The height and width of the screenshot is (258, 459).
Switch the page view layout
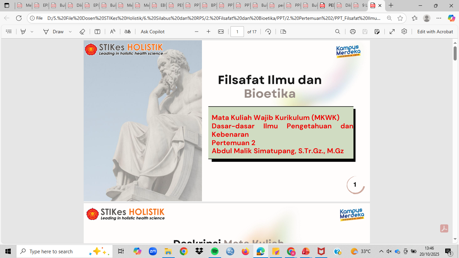tap(283, 32)
